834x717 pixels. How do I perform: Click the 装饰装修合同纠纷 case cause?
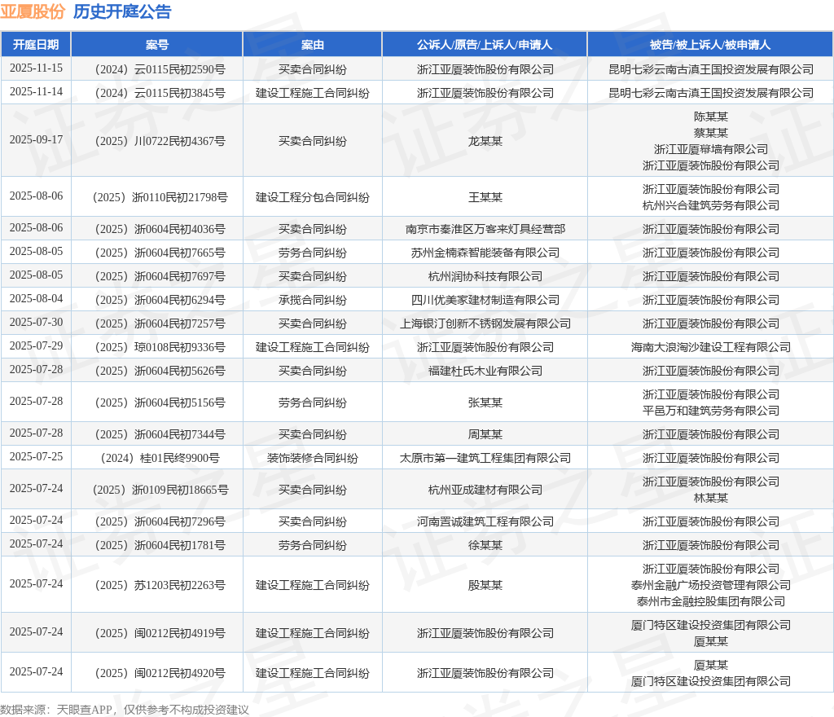[x=312, y=458]
